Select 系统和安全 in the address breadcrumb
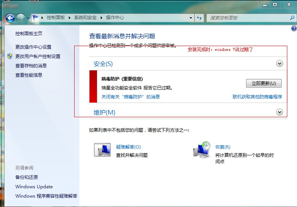Viewport: 297px width, 207px height. click(x=85, y=18)
